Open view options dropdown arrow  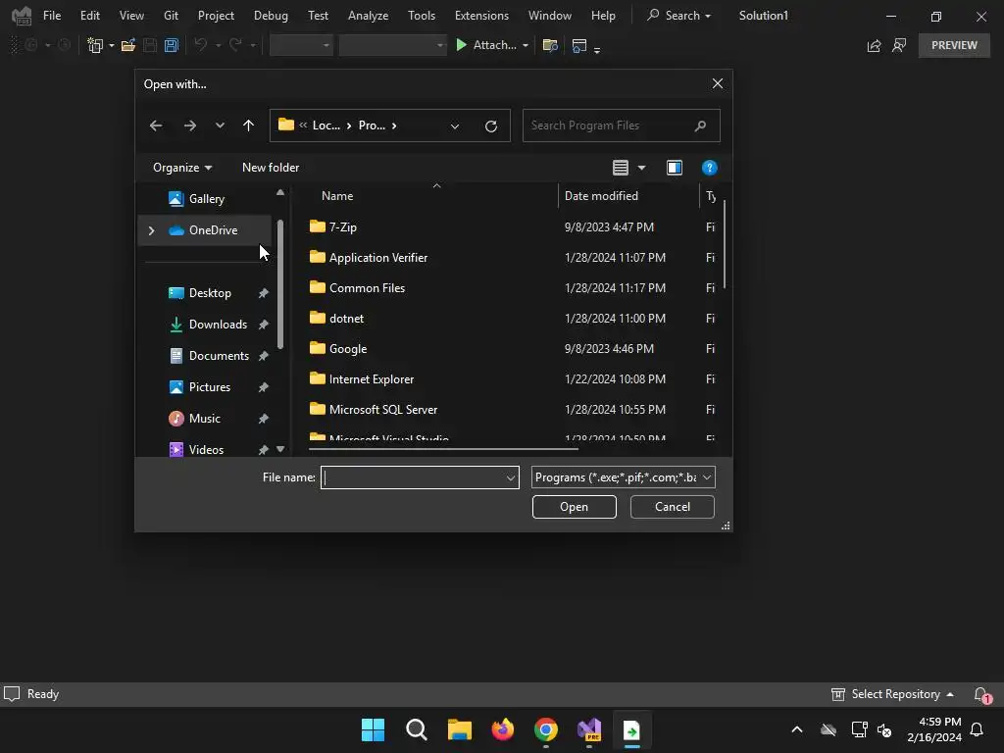(641, 168)
